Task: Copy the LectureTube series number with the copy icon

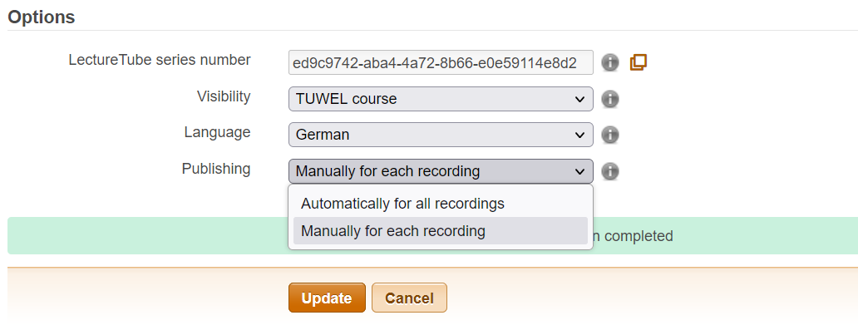Action: [638, 62]
